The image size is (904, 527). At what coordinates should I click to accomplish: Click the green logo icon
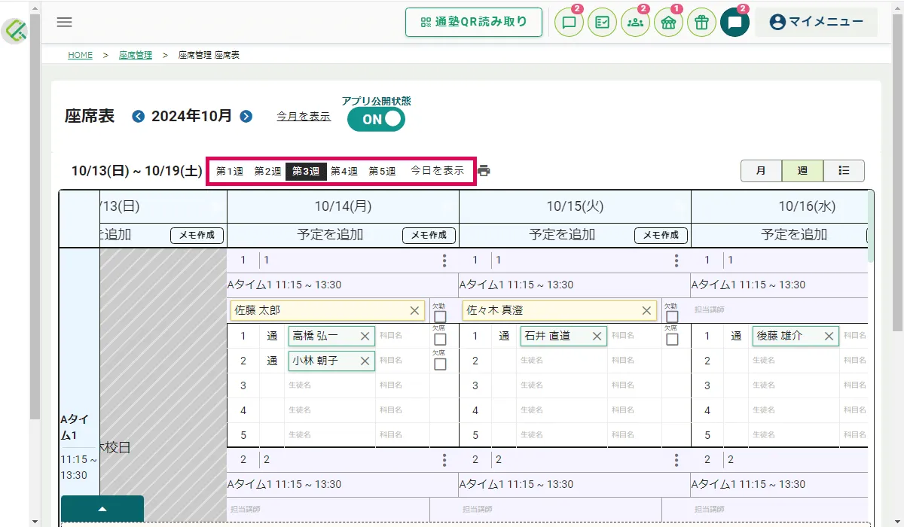15,30
